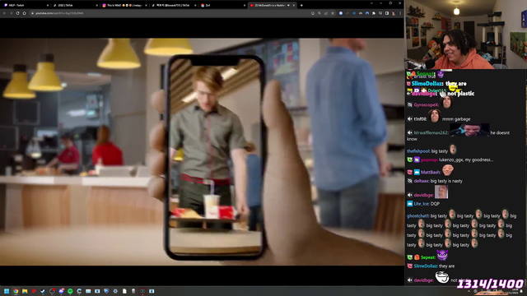Show hidden system tray icons
527x296 pixels.
click(x=469, y=291)
